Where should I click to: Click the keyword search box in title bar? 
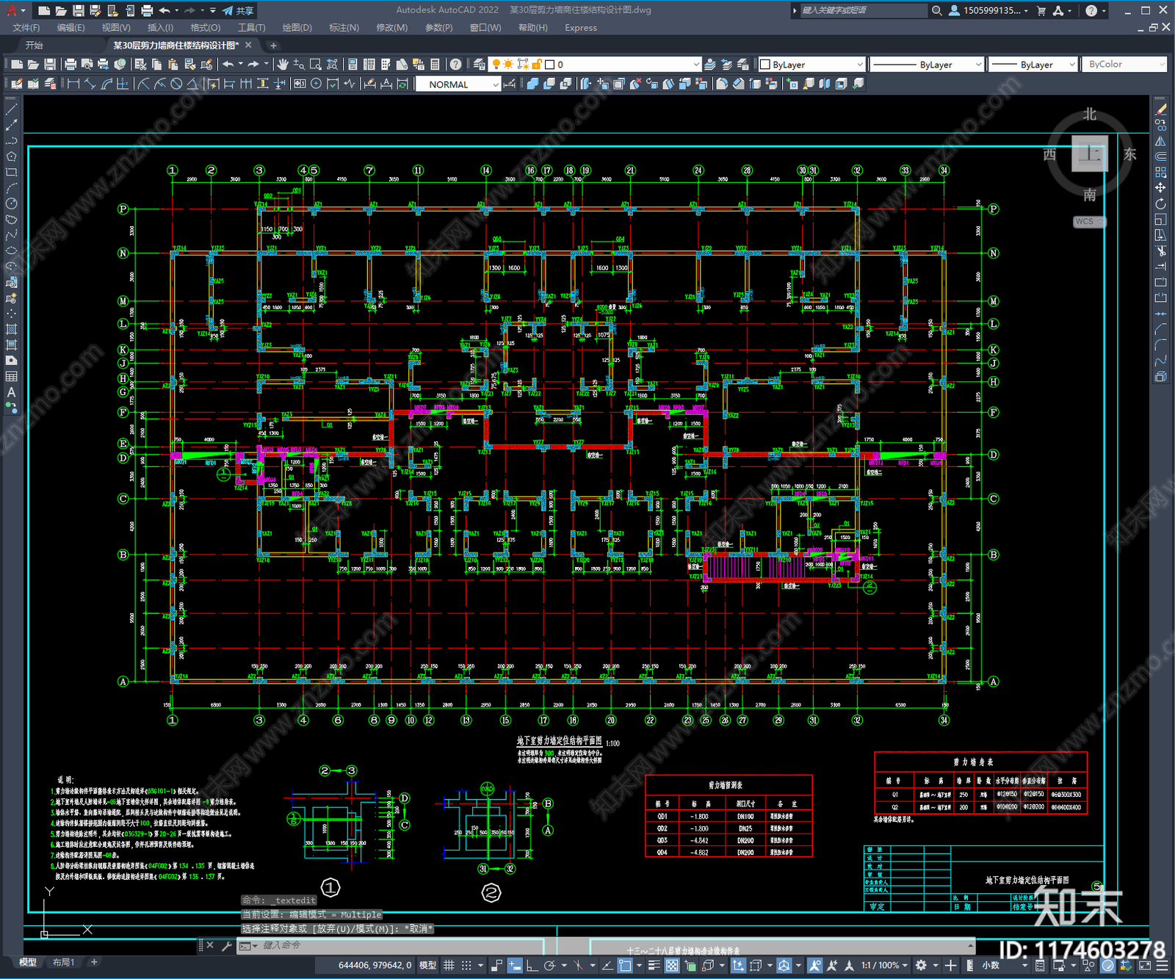864,10
